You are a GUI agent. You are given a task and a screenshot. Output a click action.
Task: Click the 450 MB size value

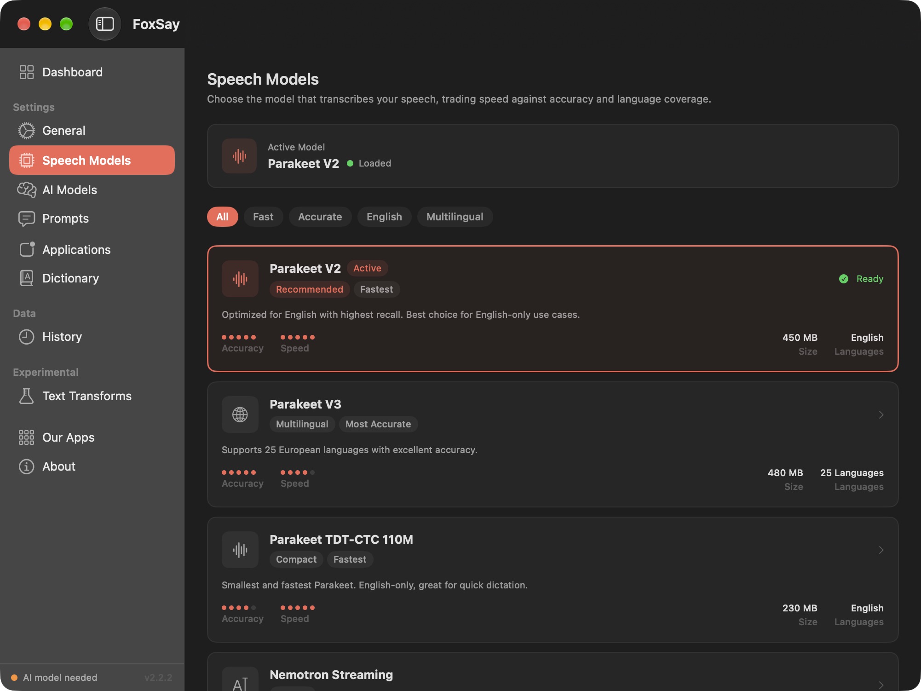[800, 338]
